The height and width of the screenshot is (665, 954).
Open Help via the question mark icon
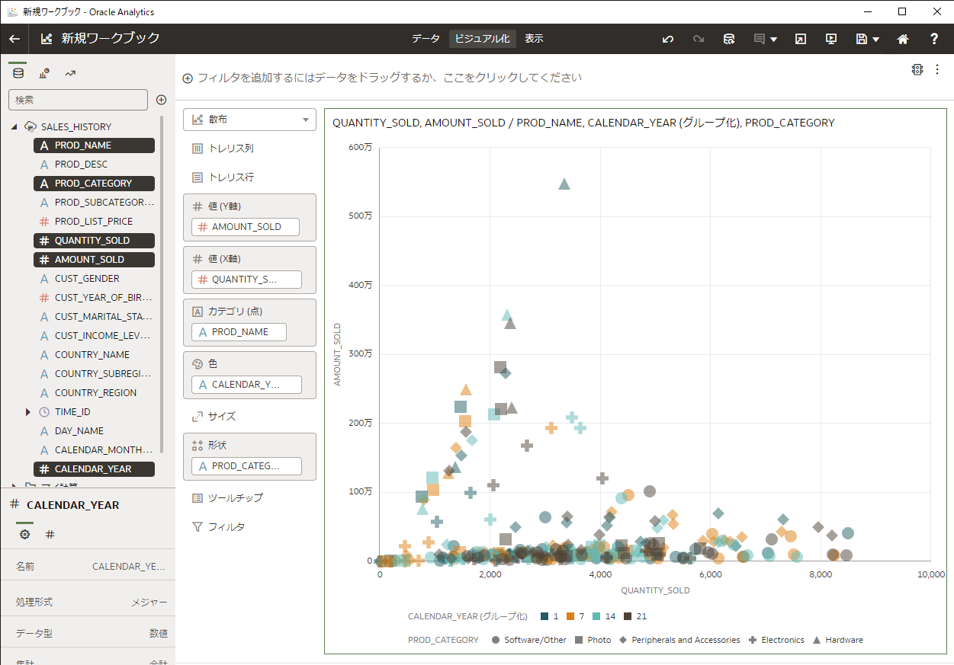point(933,38)
